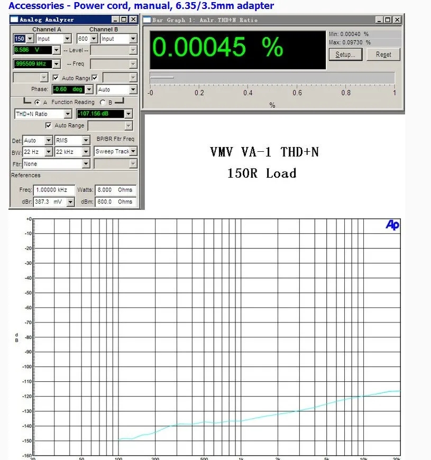Toggle Channel B Auto Range checkbox
Image resolution: width=431 pixels, height=460 pixels.
[x=95, y=78]
